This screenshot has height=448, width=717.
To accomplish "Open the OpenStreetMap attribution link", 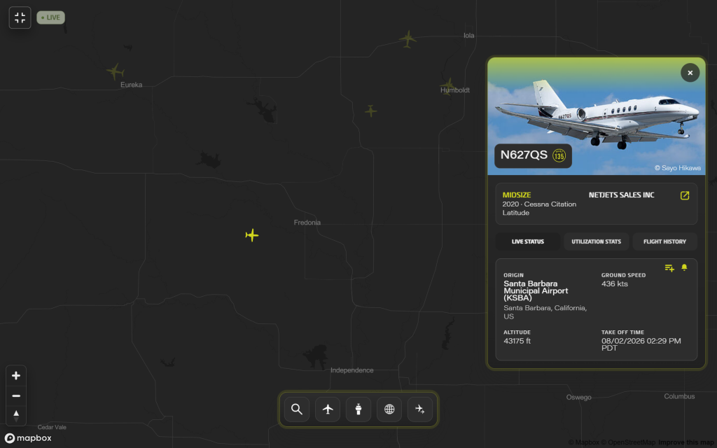I will click(628, 442).
